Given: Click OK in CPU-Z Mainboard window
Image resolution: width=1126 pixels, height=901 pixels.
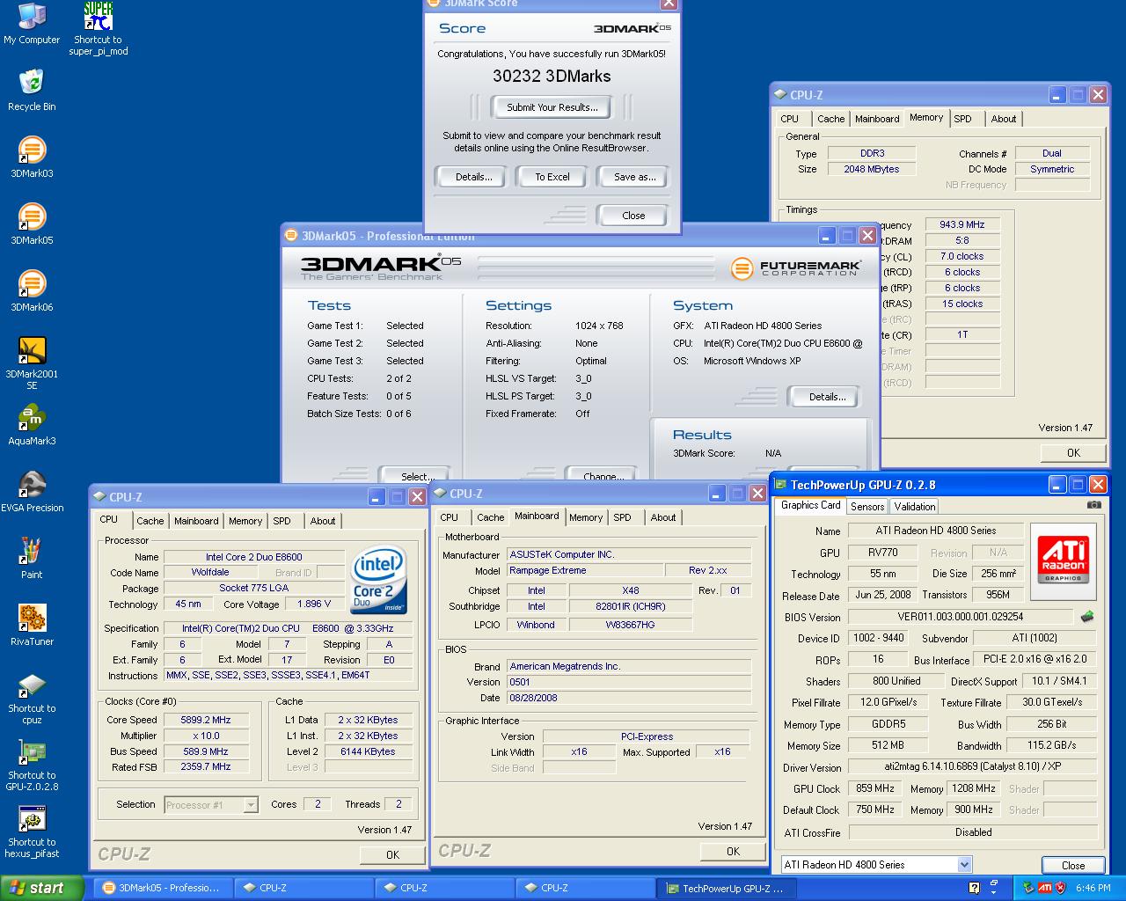Looking at the screenshot, I should [733, 851].
